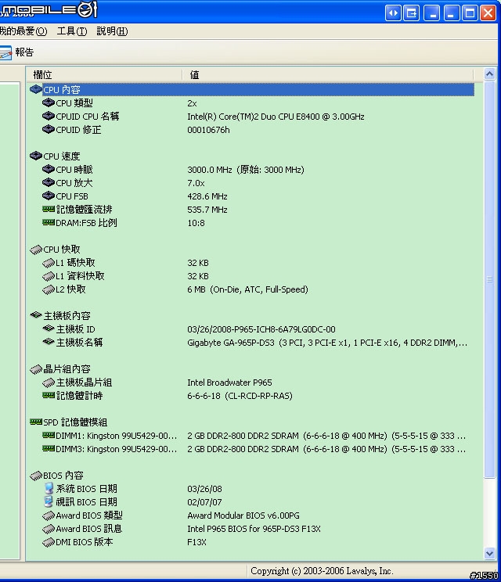This screenshot has width=501, height=582.
Task: Click the CPU FSB chip icon
Action: tap(49, 196)
